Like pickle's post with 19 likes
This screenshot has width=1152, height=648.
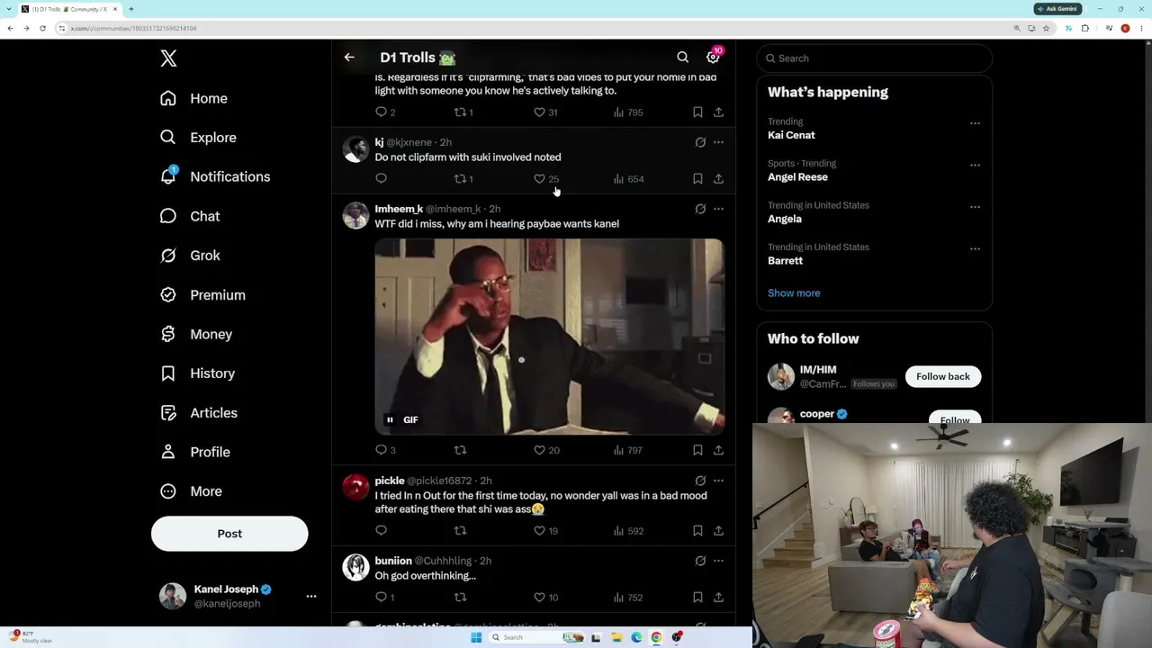pos(546,531)
